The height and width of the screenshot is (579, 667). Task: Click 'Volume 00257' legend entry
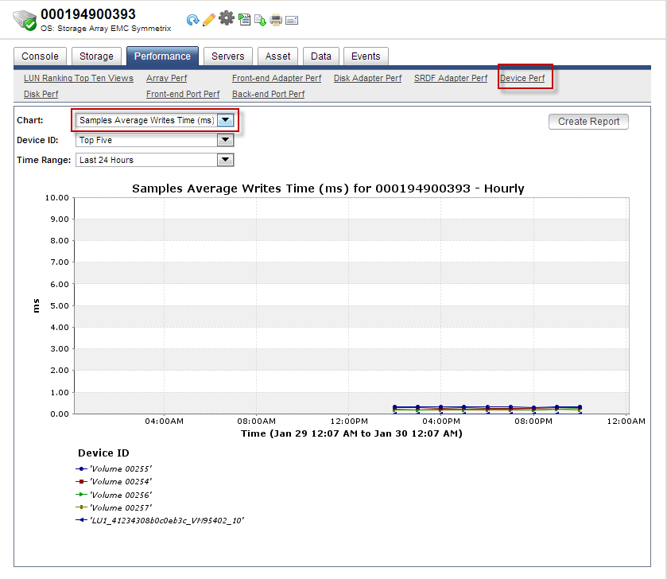tap(114, 507)
